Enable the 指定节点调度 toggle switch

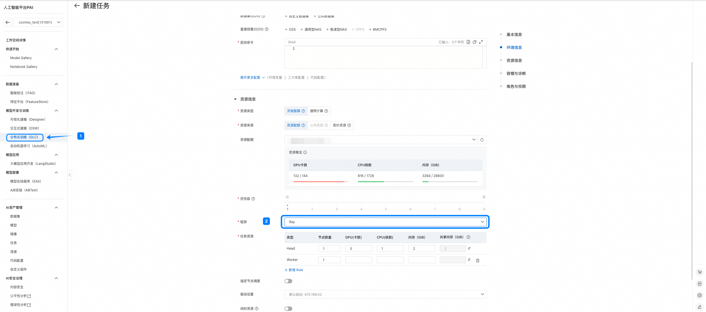(x=288, y=281)
